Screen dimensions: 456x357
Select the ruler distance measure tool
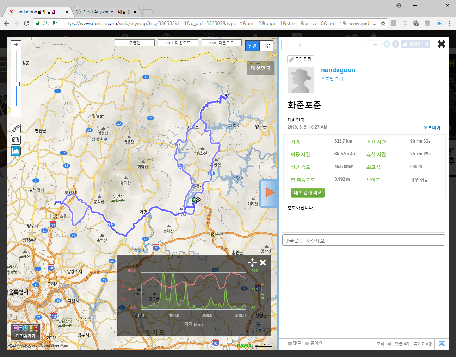click(x=16, y=128)
